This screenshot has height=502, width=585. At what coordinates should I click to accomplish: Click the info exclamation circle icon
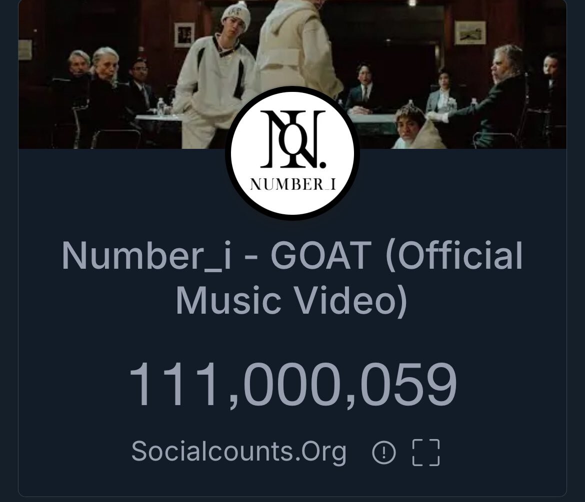point(383,453)
